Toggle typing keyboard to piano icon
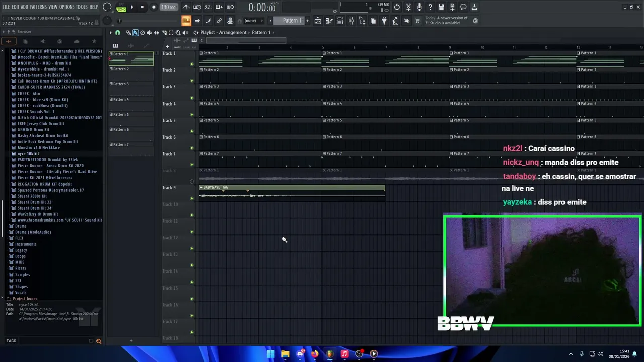Screen dimensions: 644x362 pos(186,21)
